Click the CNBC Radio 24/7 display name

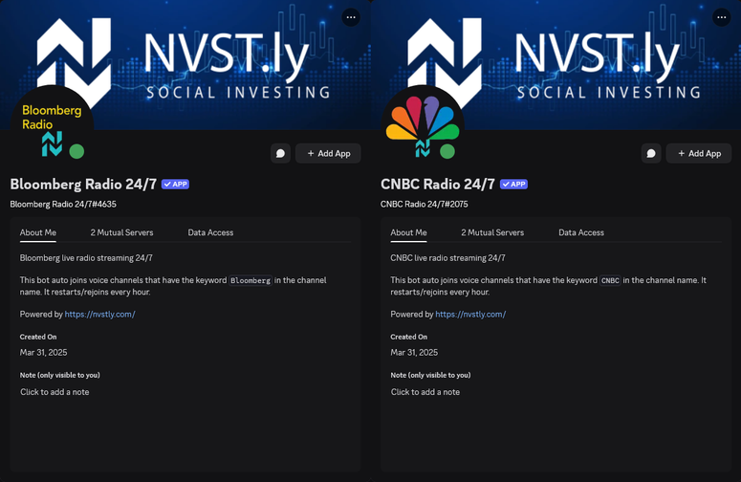tap(438, 184)
